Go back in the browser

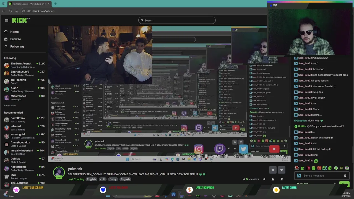(x=4, y=11)
